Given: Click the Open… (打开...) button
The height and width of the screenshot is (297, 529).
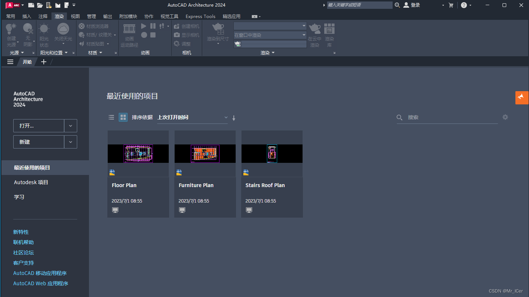Looking at the screenshot, I should point(39,126).
